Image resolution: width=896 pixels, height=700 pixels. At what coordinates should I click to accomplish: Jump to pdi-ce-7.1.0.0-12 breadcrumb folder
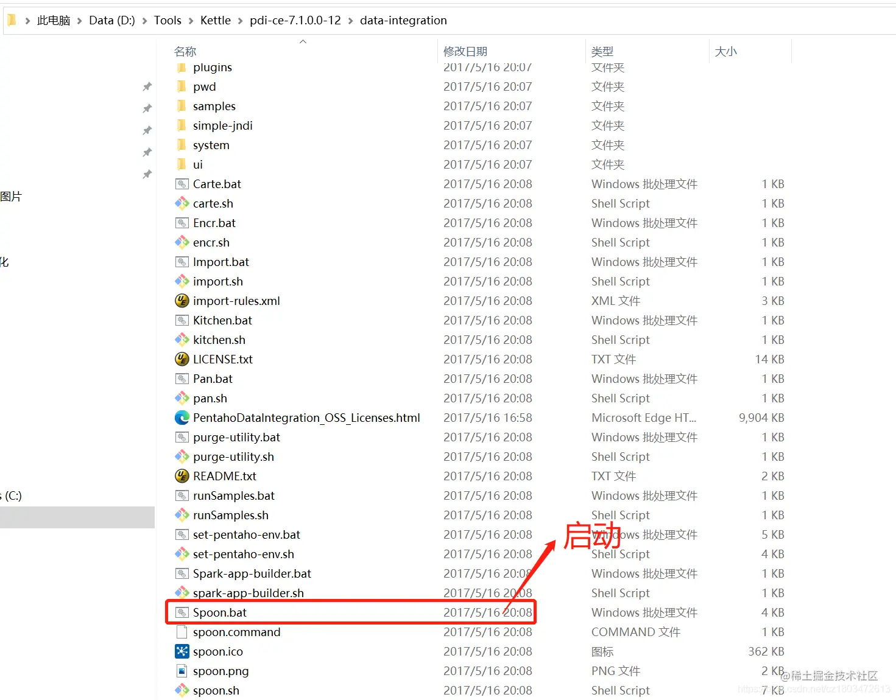295,21
